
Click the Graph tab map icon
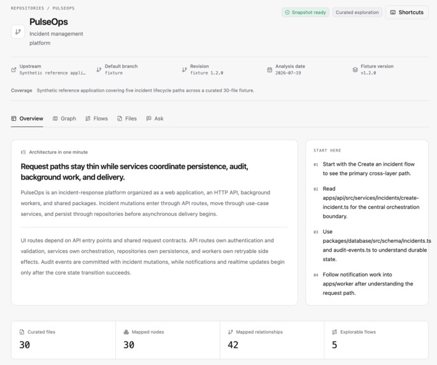click(x=55, y=118)
